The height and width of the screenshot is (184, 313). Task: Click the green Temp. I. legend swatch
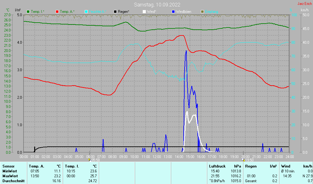(x=28, y=12)
